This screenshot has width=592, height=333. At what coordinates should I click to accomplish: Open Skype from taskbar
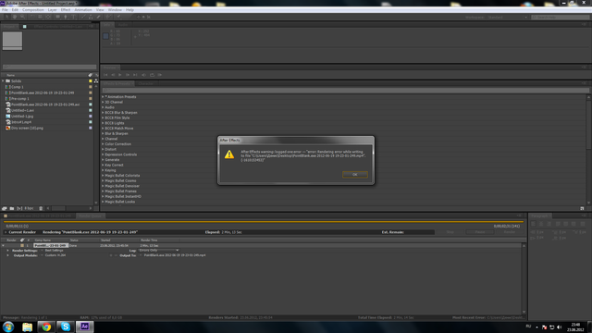[x=66, y=327]
